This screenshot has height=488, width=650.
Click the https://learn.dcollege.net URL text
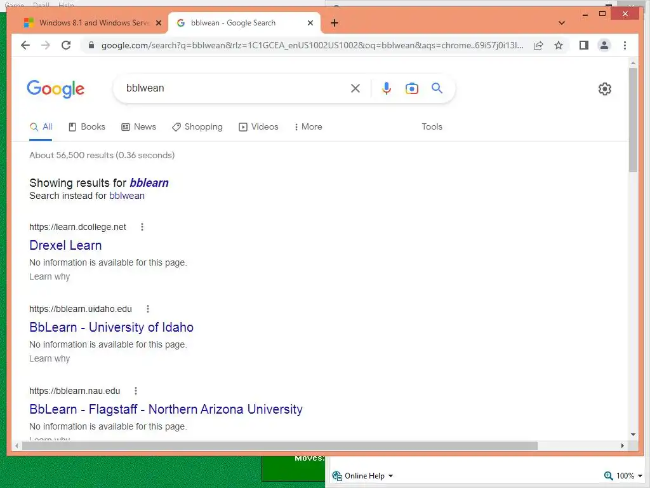coord(77,227)
